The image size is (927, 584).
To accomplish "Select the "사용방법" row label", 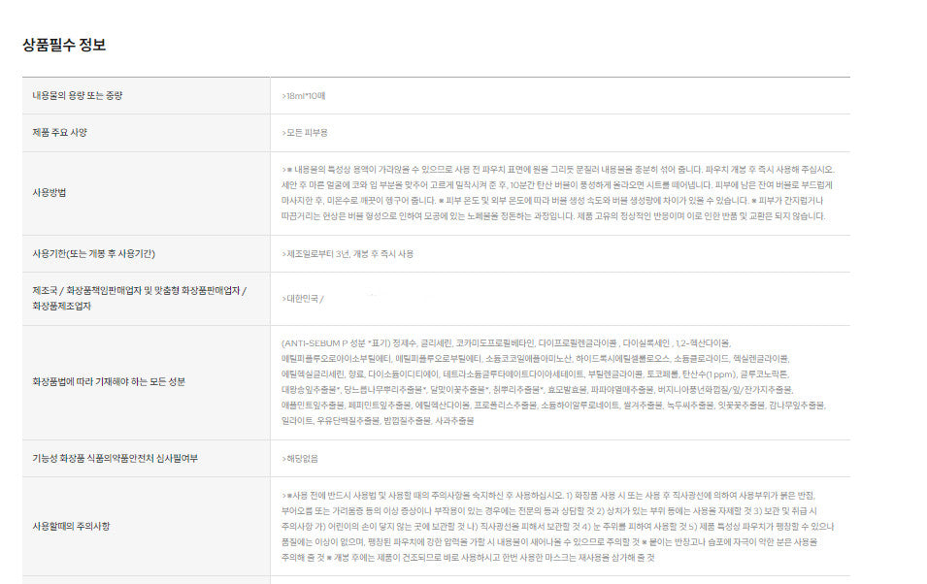I will (50, 192).
